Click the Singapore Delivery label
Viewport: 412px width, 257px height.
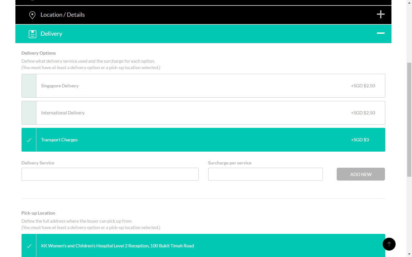pos(60,86)
